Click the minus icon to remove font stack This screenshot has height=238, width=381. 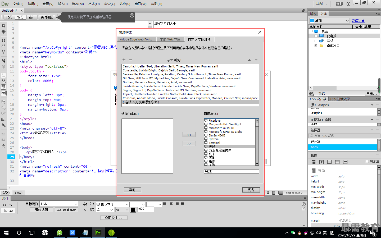pos(131,60)
